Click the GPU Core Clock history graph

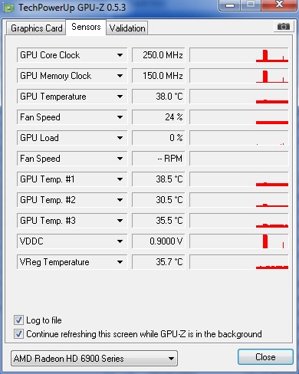239,55
